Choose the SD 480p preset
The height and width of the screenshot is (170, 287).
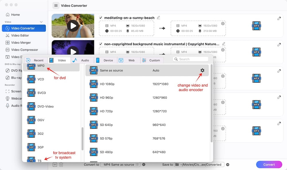pyautogui.click(x=147, y=152)
